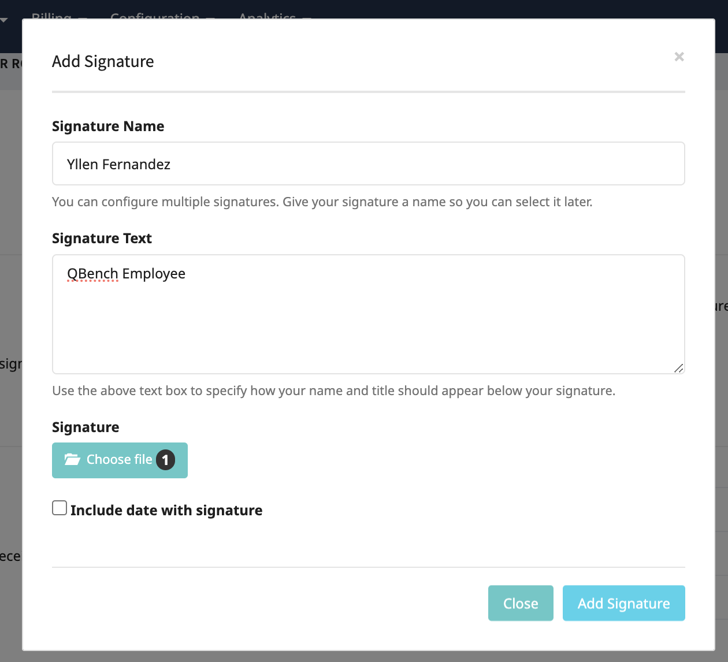Enable the Include date with signature checkbox
This screenshot has height=662, width=728.
[60, 507]
